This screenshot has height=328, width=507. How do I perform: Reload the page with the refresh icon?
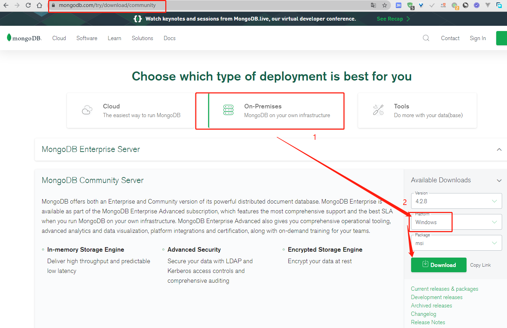pyautogui.click(x=28, y=5)
